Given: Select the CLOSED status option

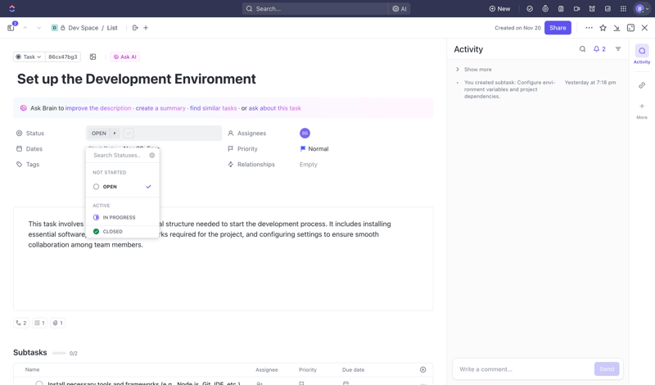Looking at the screenshot, I should pos(122,231).
